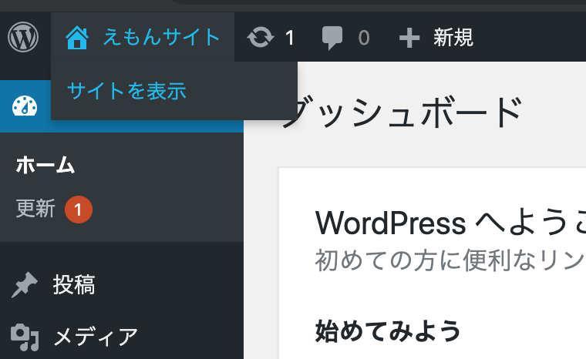Click the pushpin 投稿 icon
Image resolution: width=586 pixels, height=359 pixels.
point(25,285)
